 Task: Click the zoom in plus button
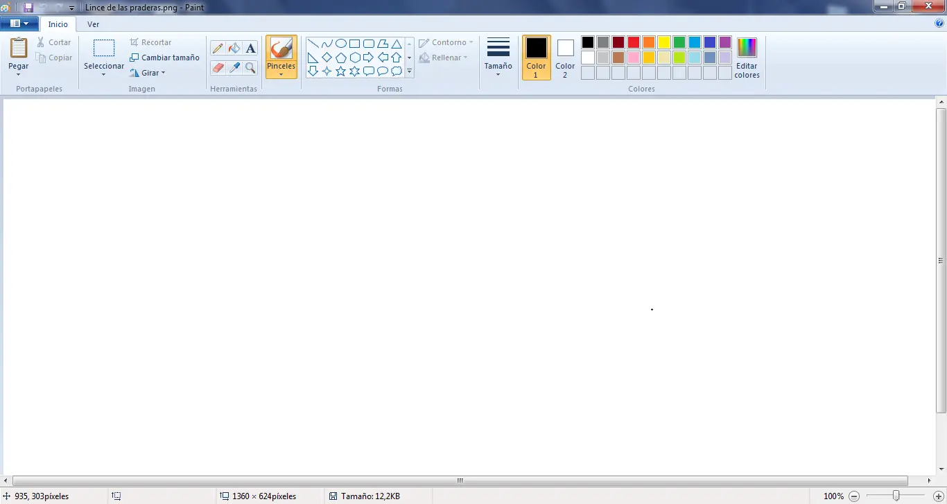pyautogui.click(x=930, y=496)
